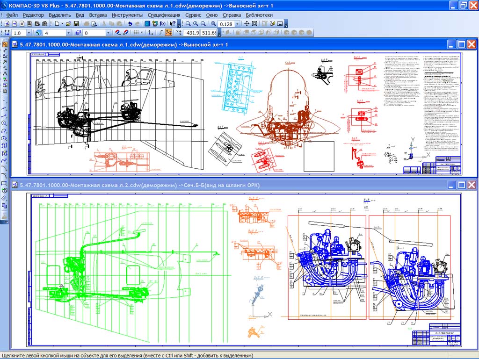Expand the new document type arrow
The height and width of the screenshot is (359, 479).
click(x=62, y=23)
